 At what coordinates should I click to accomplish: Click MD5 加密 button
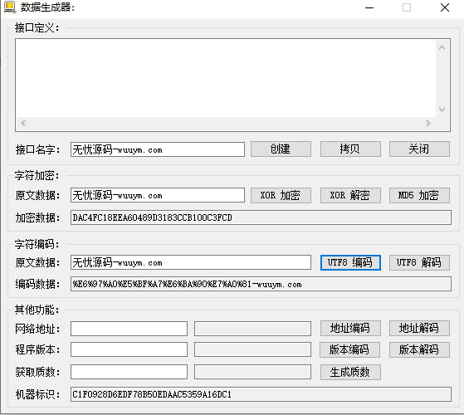419,195
